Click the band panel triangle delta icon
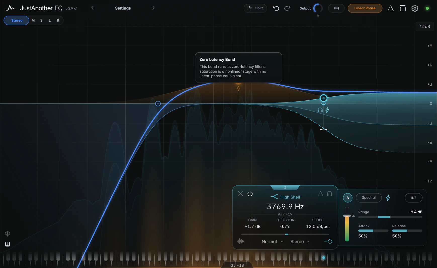437x268 pixels. [320, 194]
